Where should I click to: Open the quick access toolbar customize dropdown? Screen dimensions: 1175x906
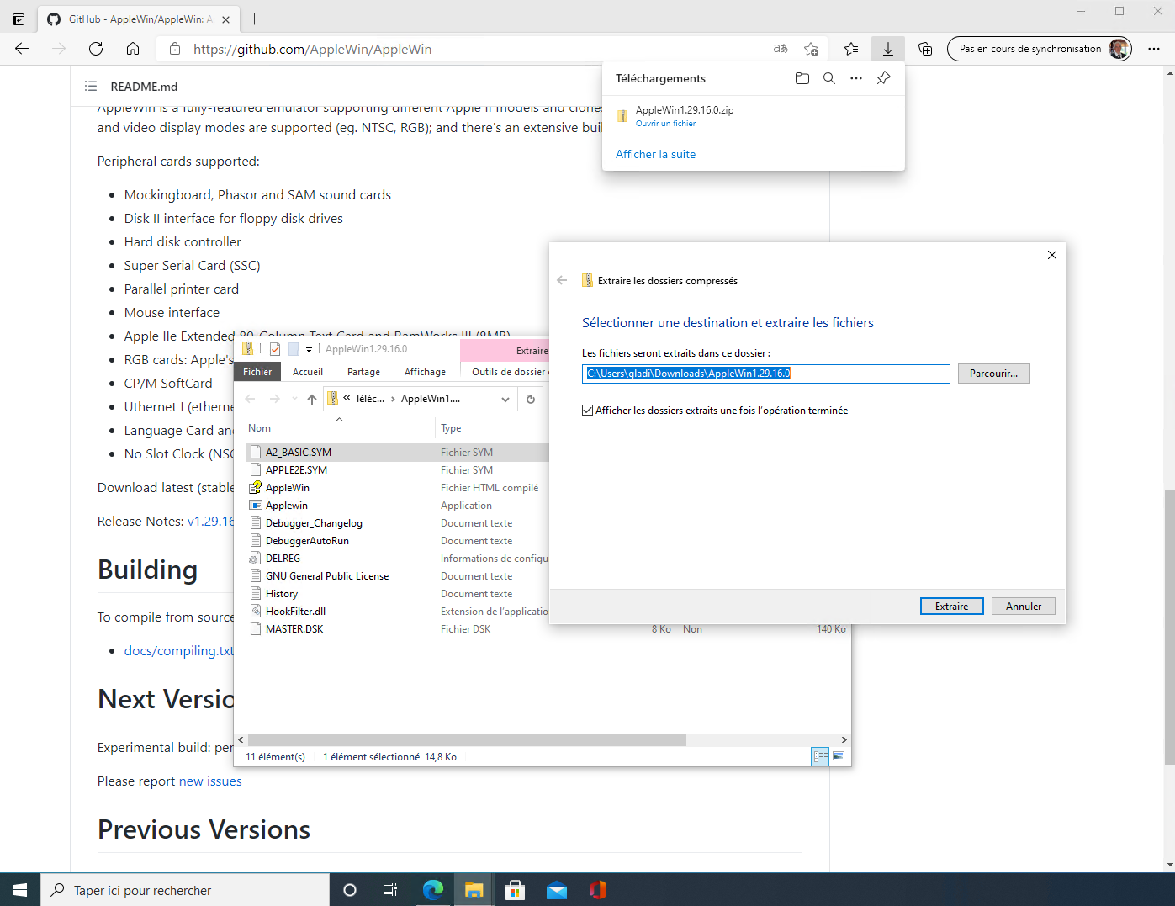[x=309, y=349]
